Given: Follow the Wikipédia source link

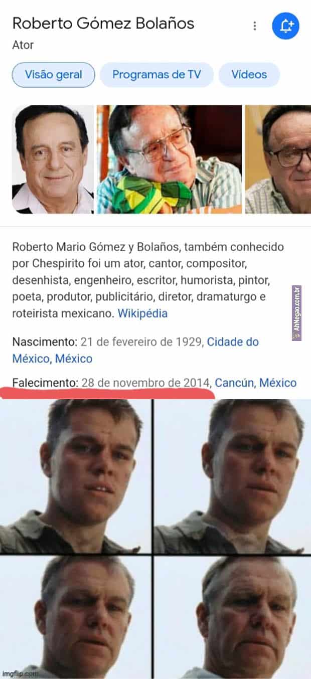Looking at the screenshot, I should coord(142,313).
